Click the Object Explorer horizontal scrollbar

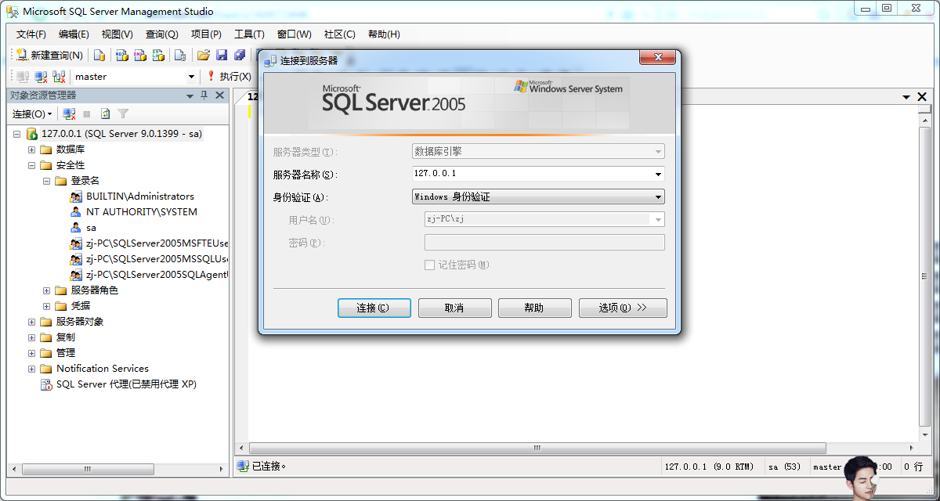pos(87,469)
